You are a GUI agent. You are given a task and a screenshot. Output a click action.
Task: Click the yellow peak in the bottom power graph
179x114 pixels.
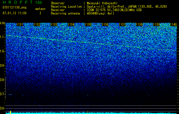pos(11,112)
